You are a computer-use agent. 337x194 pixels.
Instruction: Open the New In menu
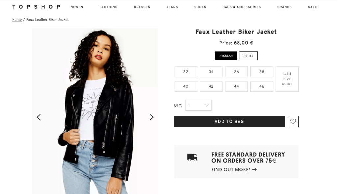[x=77, y=7]
